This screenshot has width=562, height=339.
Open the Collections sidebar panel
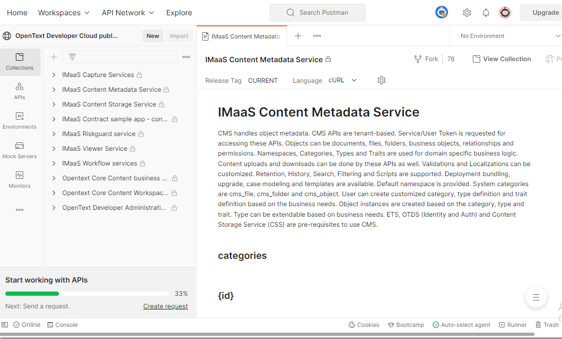tap(20, 62)
